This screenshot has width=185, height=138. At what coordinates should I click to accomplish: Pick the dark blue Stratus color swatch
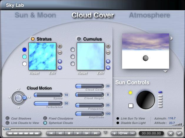click(x=24, y=50)
